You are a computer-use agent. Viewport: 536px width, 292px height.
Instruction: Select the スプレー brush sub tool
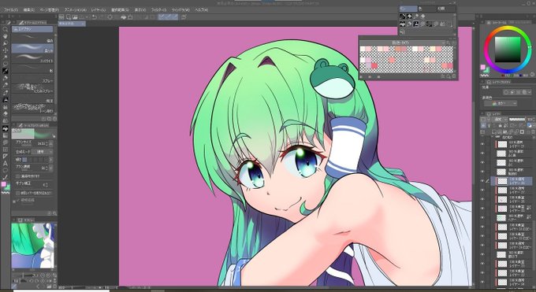pos(33,78)
